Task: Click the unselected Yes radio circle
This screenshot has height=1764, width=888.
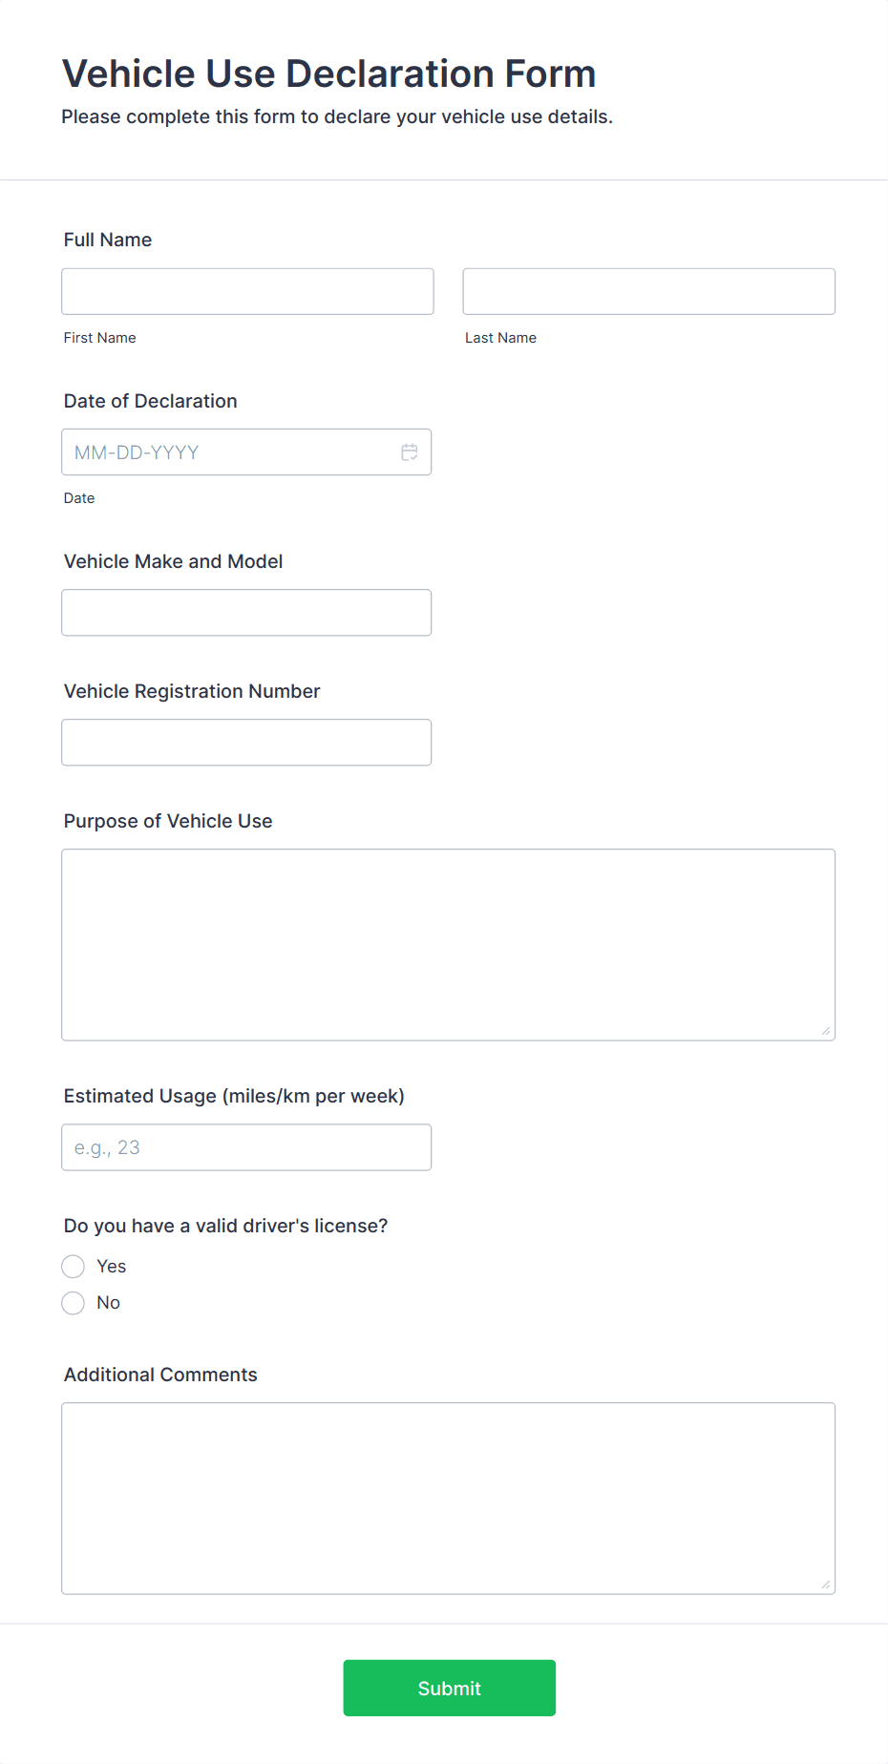Action: point(73,1266)
